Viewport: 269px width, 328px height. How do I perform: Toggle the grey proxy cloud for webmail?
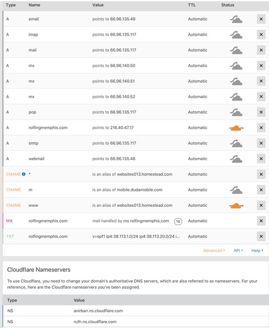tap(236, 159)
